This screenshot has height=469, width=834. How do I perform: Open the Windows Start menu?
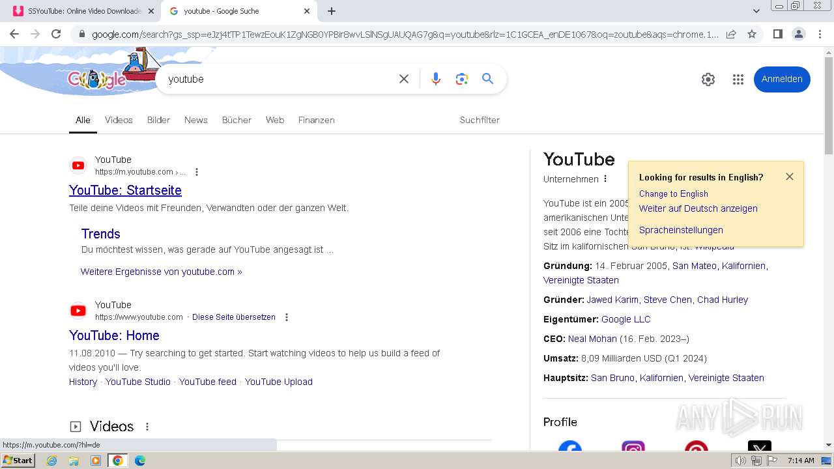[x=18, y=461]
